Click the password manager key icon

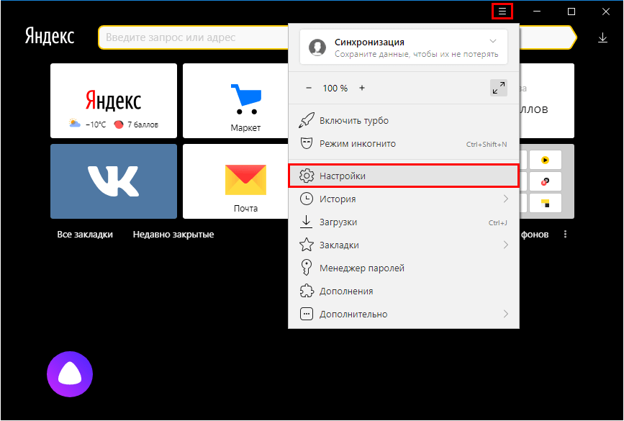pyautogui.click(x=307, y=268)
